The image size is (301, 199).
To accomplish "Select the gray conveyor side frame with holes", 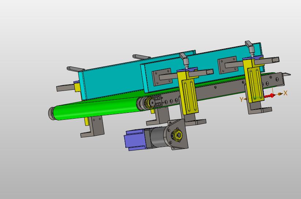I will pyautogui.click(x=221, y=88).
